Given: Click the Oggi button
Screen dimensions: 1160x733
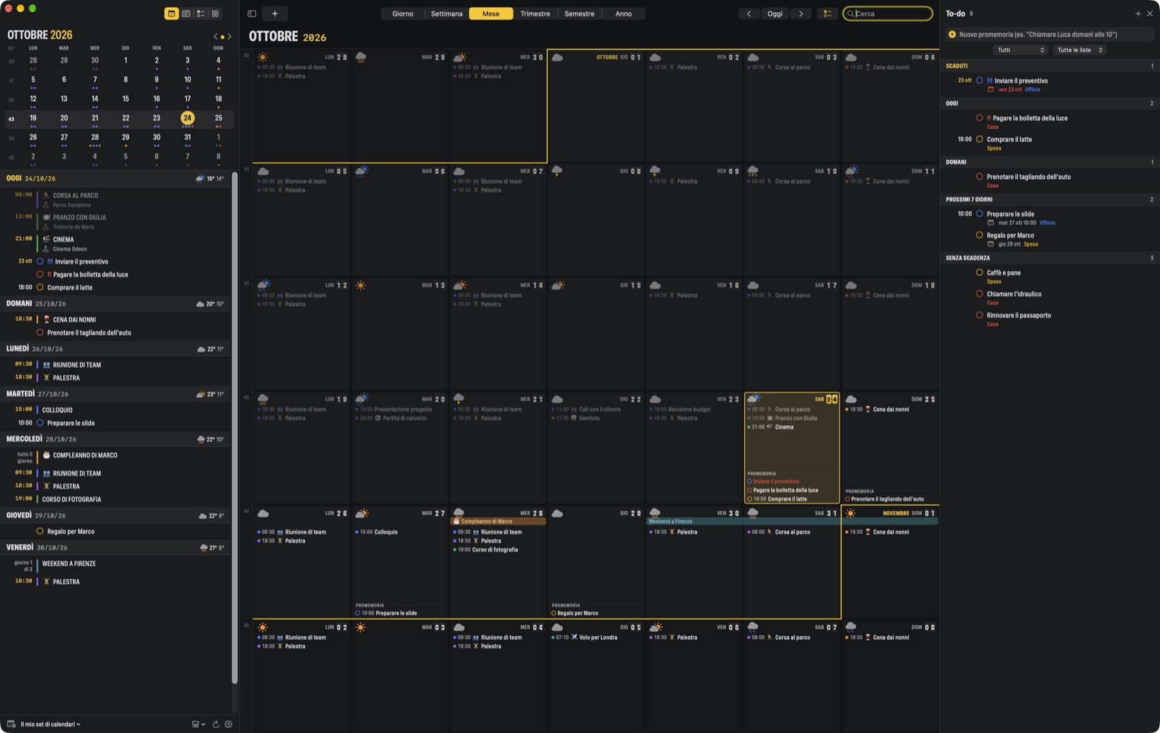Looking at the screenshot, I should (x=775, y=14).
